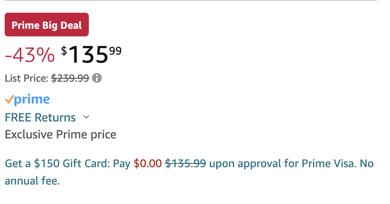Click the blue prime logo text
The height and width of the screenshot is (204, 390).
coord(32,100)
